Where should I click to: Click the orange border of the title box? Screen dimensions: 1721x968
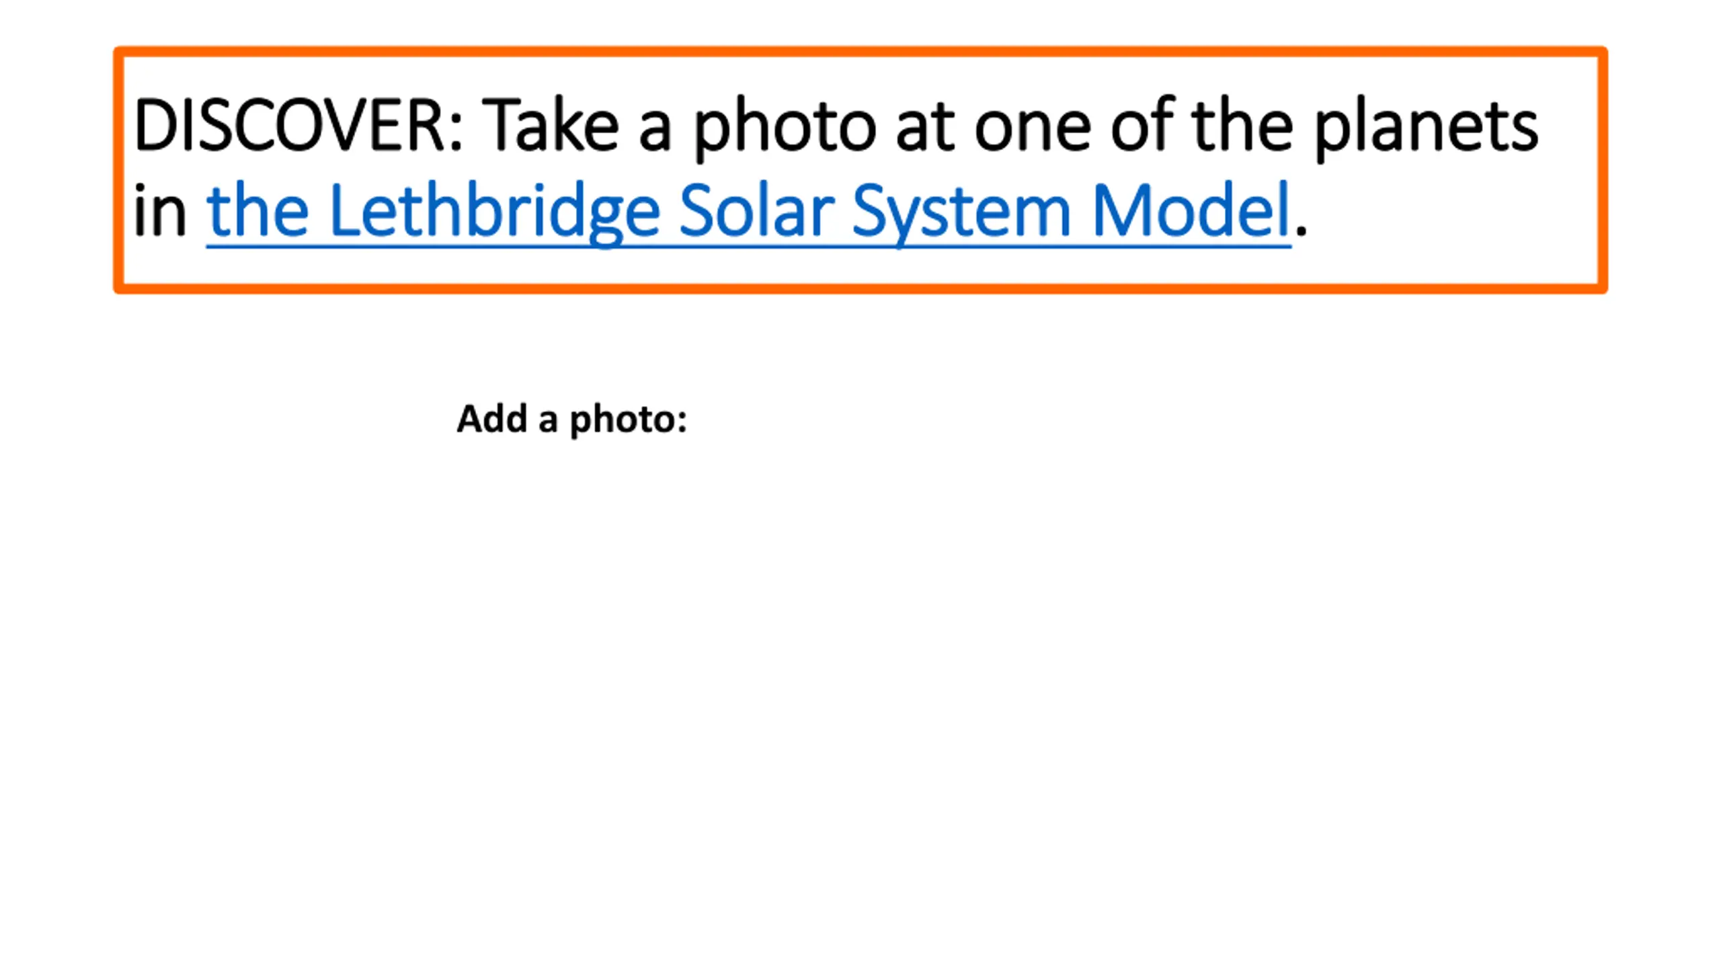pos(860,52)
